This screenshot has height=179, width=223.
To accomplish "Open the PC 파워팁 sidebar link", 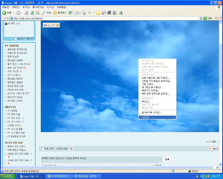I will tap(13, 110).
